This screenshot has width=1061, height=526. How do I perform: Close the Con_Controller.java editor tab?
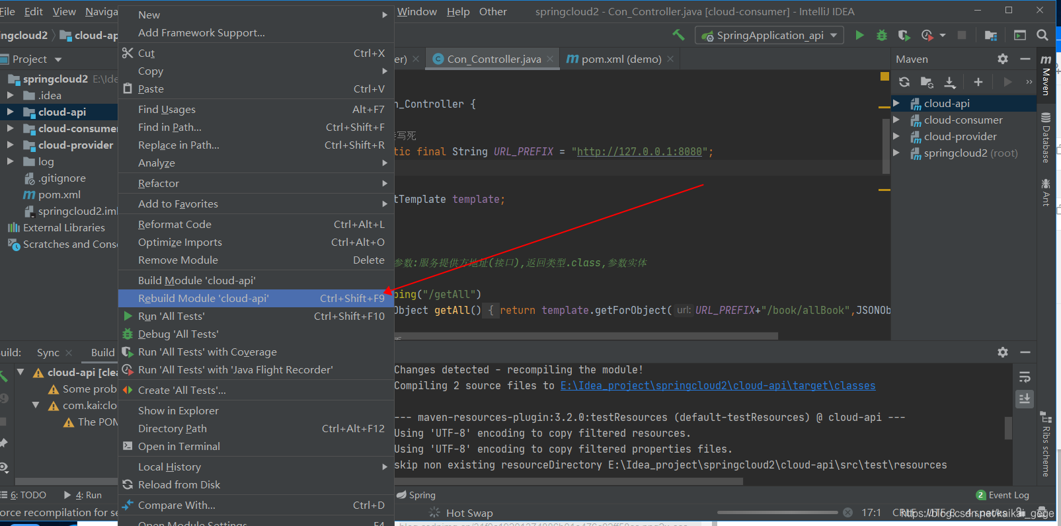(x=550, y=59)
